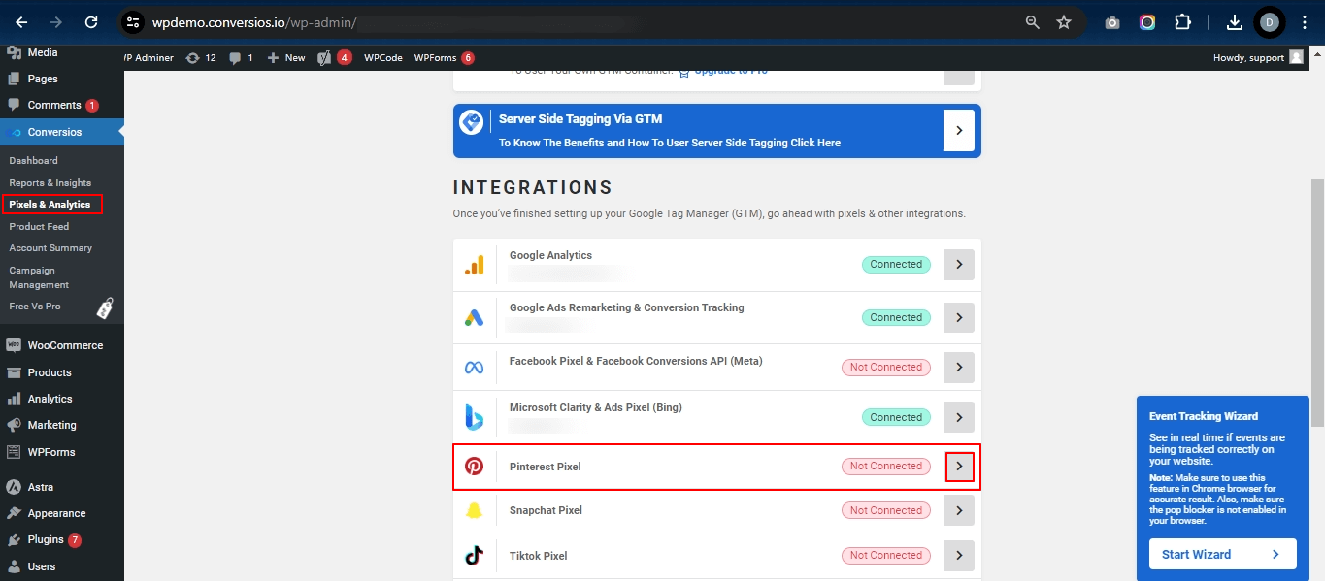Click the Not Connected badge for Pinterest Pixel

886,467
